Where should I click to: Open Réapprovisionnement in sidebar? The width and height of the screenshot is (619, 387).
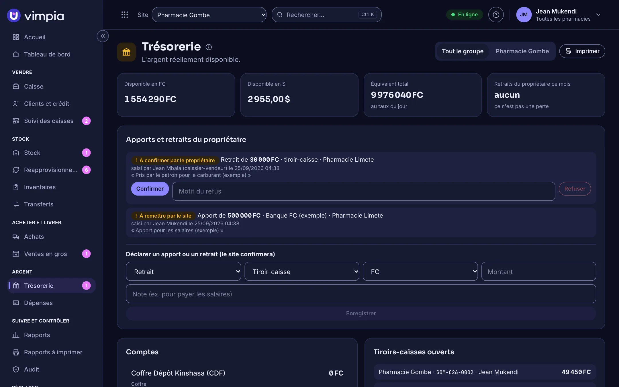click(51, 170)
